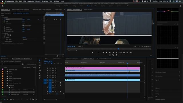Select the Selection tool arrow
This screenshot has width=183, height=103.
[x=40, y=60]
